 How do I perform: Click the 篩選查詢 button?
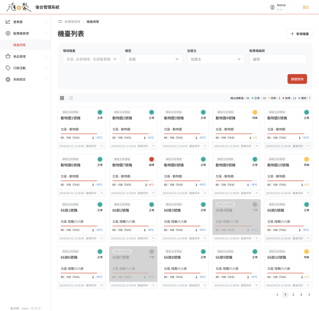pyautogui.click(x=297, y=79)
